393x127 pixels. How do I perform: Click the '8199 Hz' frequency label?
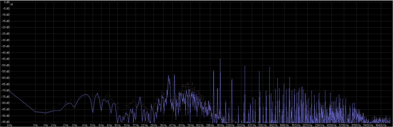pos(356,125)
